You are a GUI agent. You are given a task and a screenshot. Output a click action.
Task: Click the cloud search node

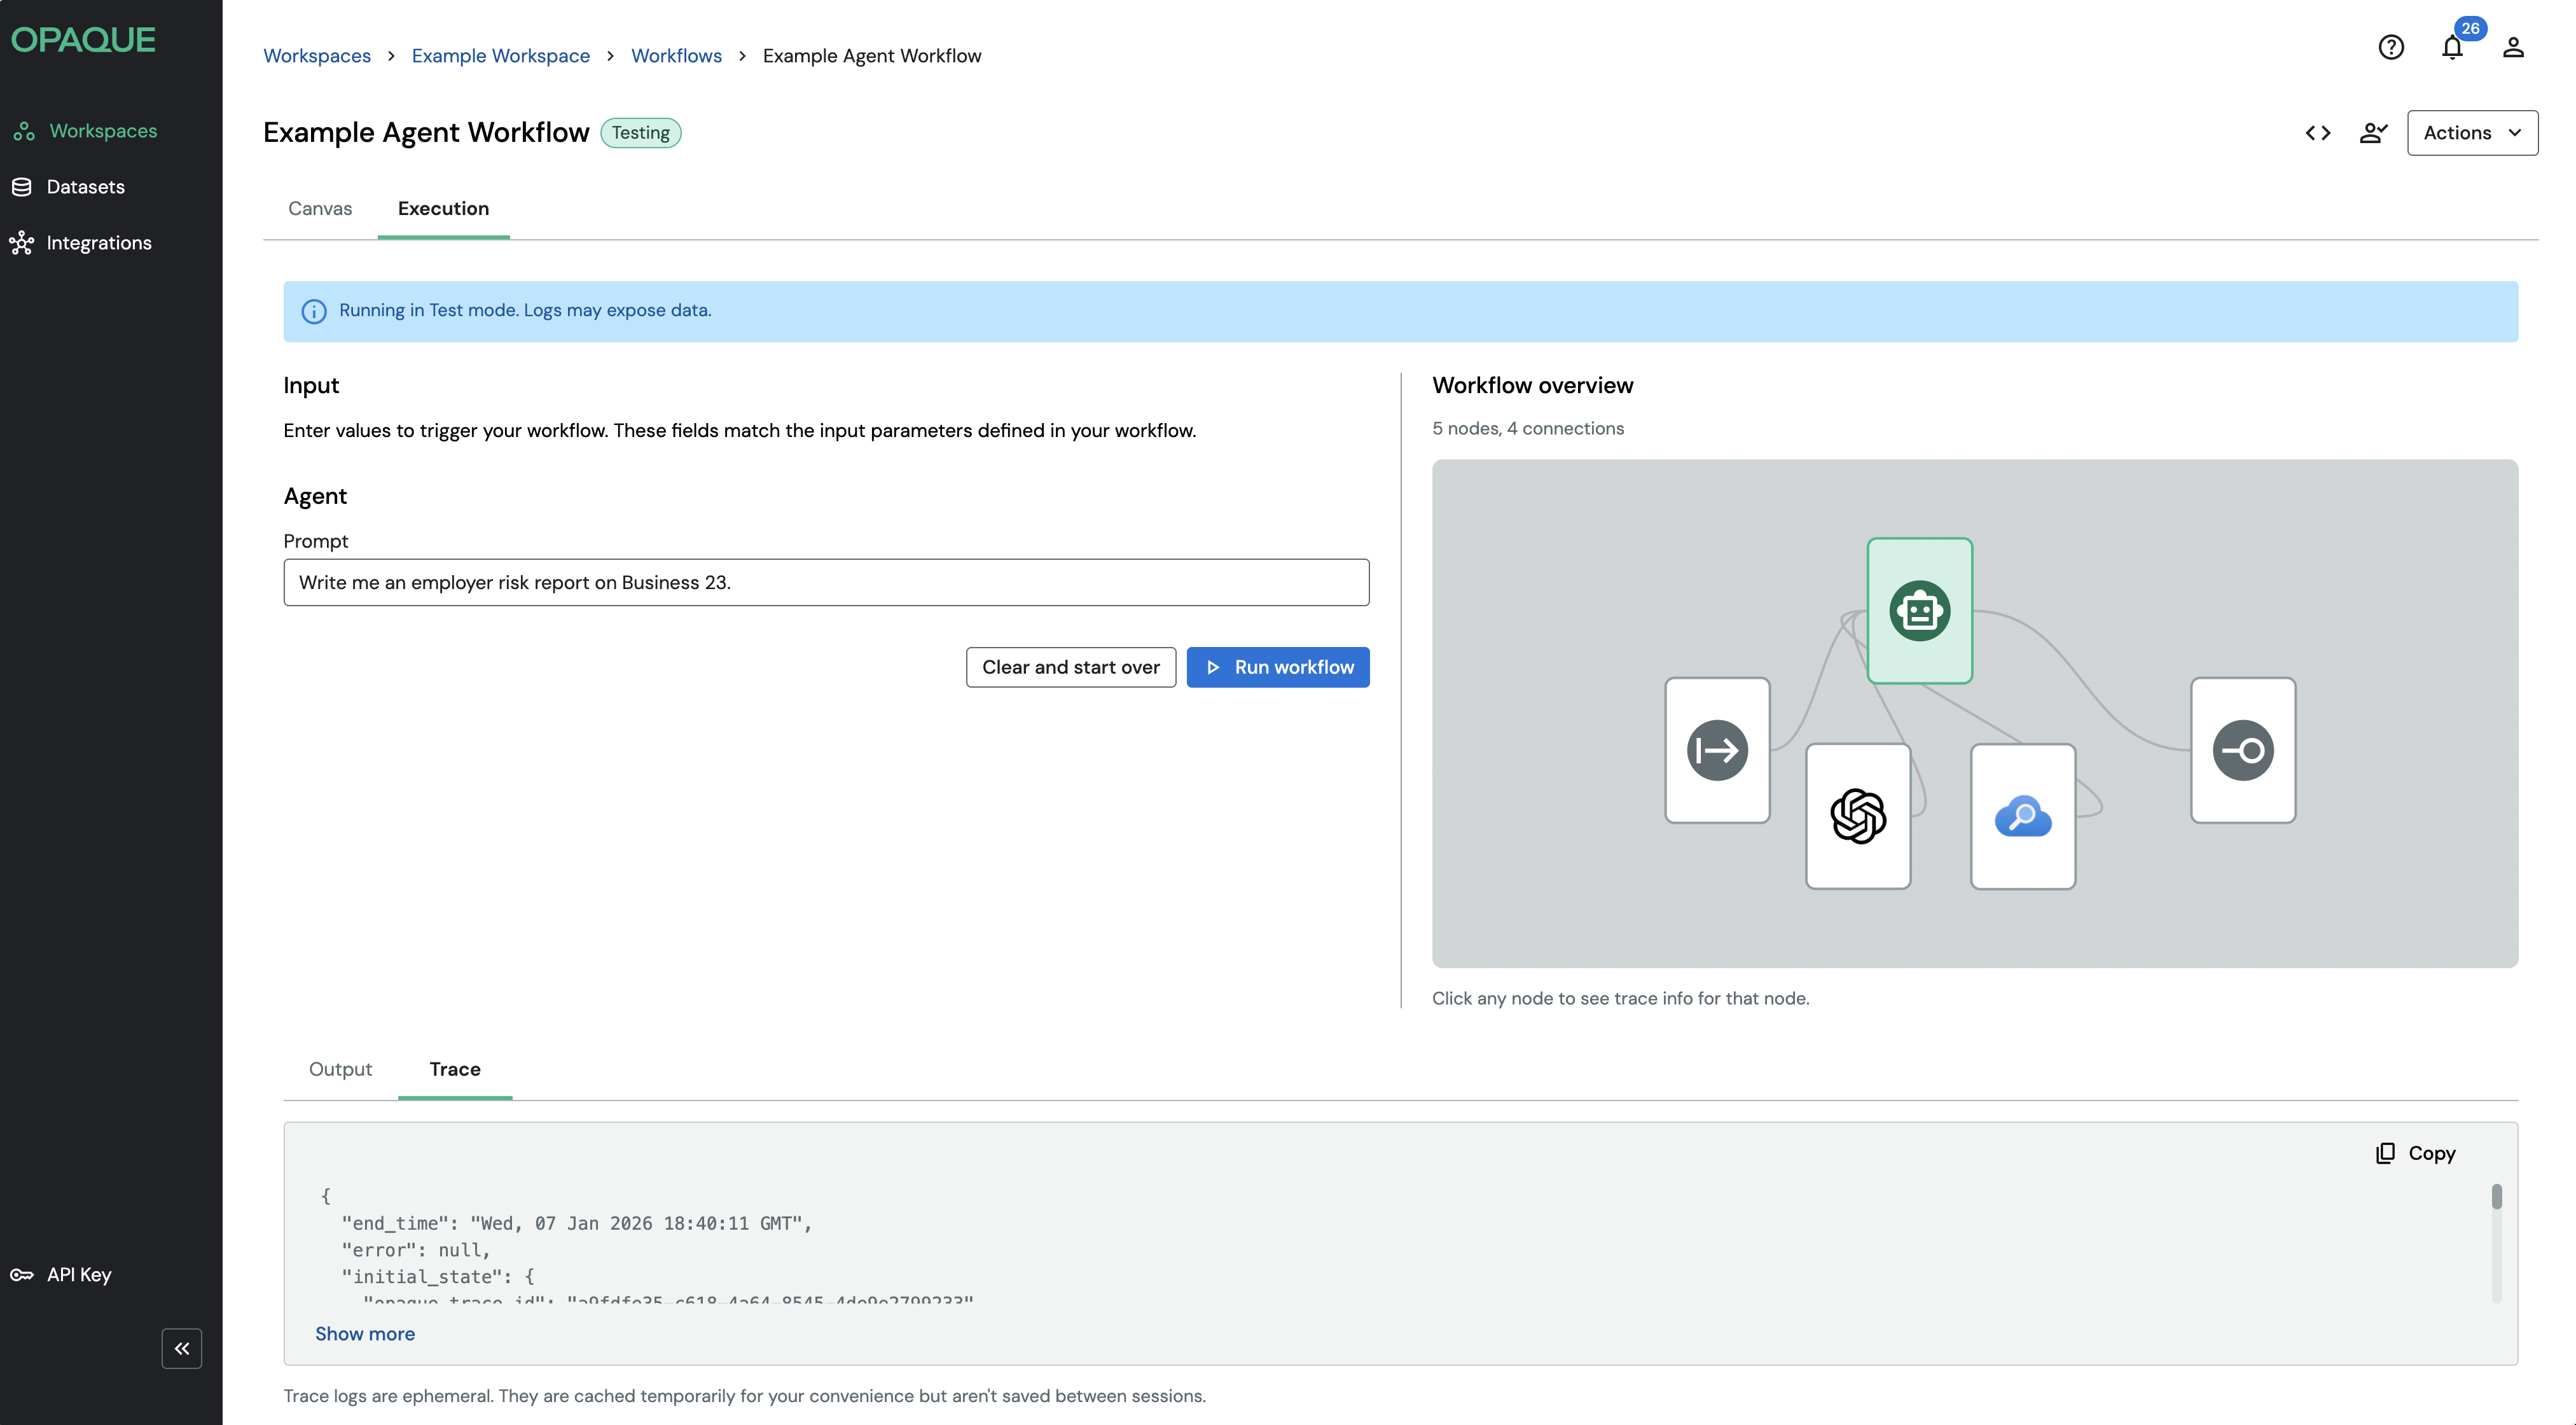2022,816
